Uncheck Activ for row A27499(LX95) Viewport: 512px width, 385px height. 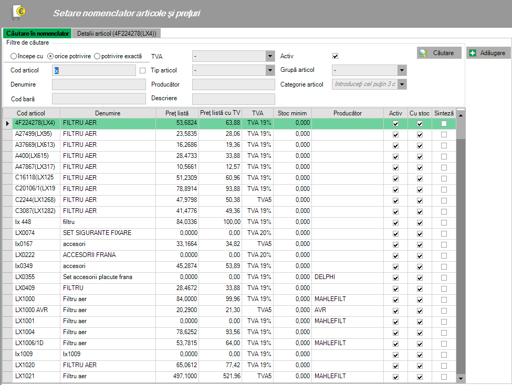(x=395, y=135)
